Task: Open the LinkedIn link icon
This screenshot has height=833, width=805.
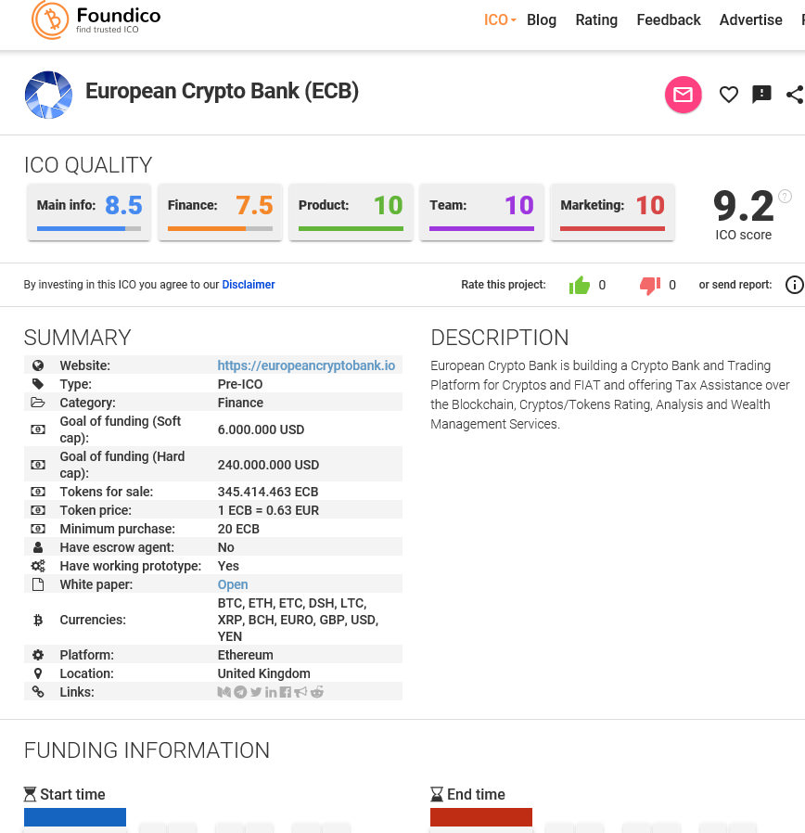Action: click(x=271, y=692)
